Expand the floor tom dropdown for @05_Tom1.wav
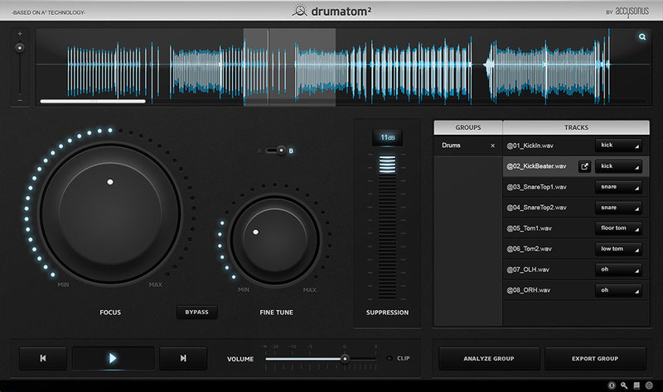663x392 pixels. 618,227
